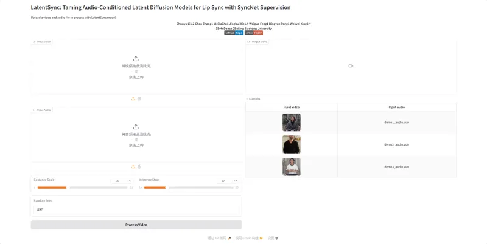Open the settings link in the footer

[273, 238]
